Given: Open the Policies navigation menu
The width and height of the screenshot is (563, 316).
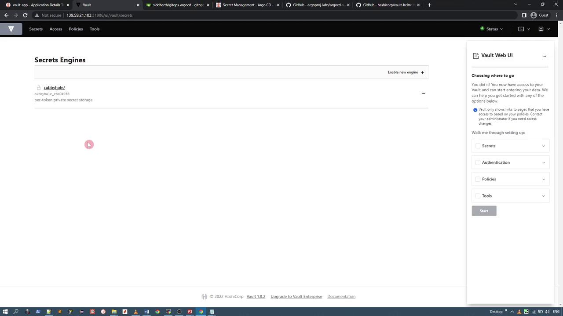Looking at the screenshot, I should [x=76, y=29].
